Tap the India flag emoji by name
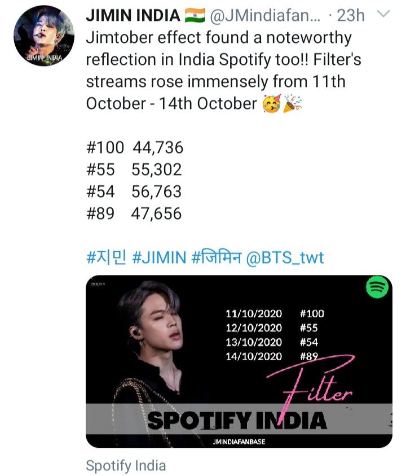The width and height of the screenshot is (406, 476). 195,15
